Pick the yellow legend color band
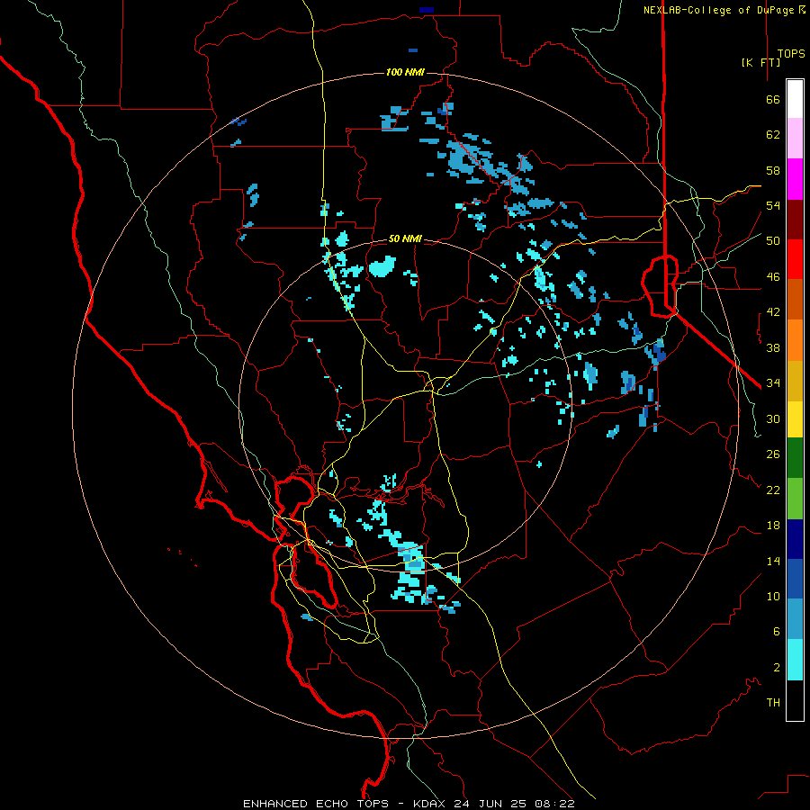Image resolution: width=810 pixels, height=810 pixels. pos(795,419)
